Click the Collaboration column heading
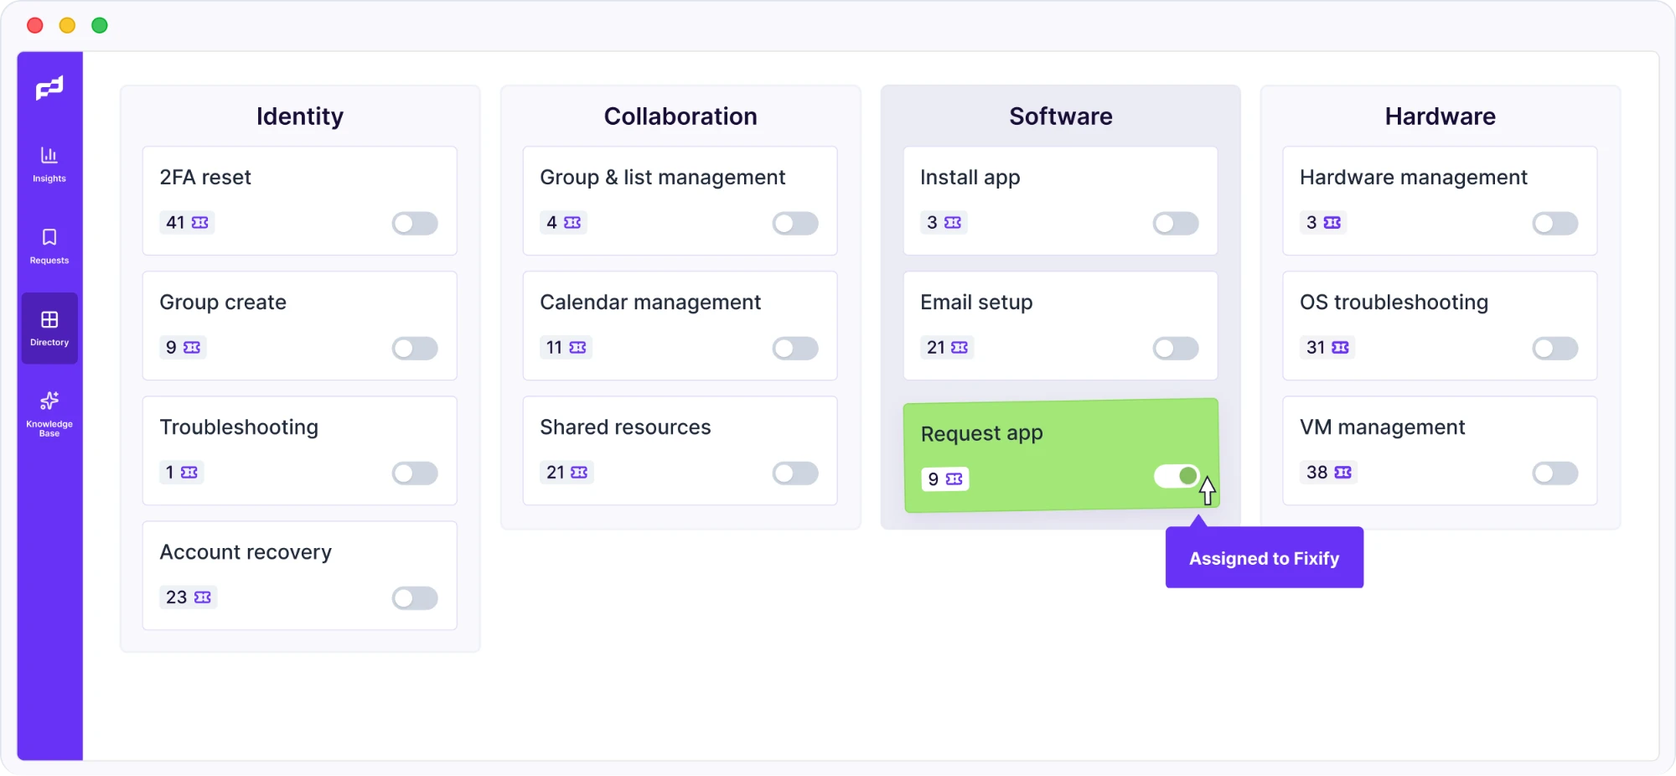 point(680,116)
